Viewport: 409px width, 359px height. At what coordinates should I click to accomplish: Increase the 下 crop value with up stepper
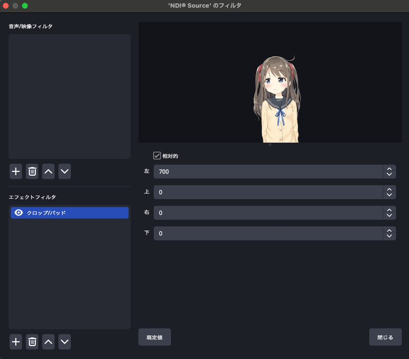coord(389,231)
